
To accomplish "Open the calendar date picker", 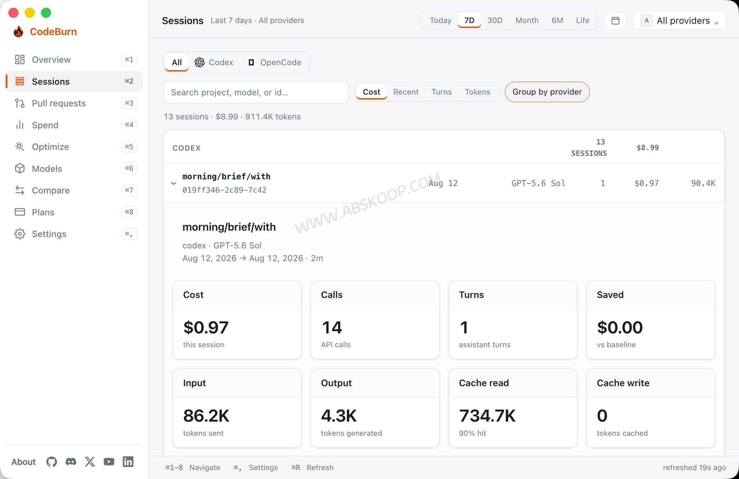I will coord(615,21).
